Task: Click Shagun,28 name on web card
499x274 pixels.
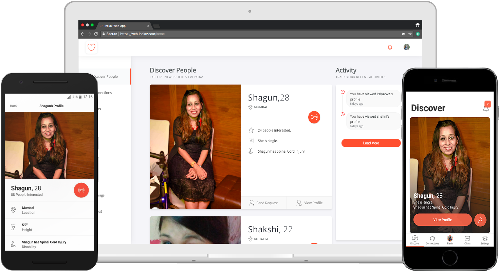Action: [x=269, y=98]
